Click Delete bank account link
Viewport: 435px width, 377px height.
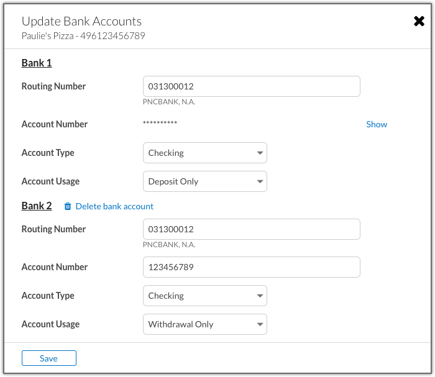click(x=114, y=206)
